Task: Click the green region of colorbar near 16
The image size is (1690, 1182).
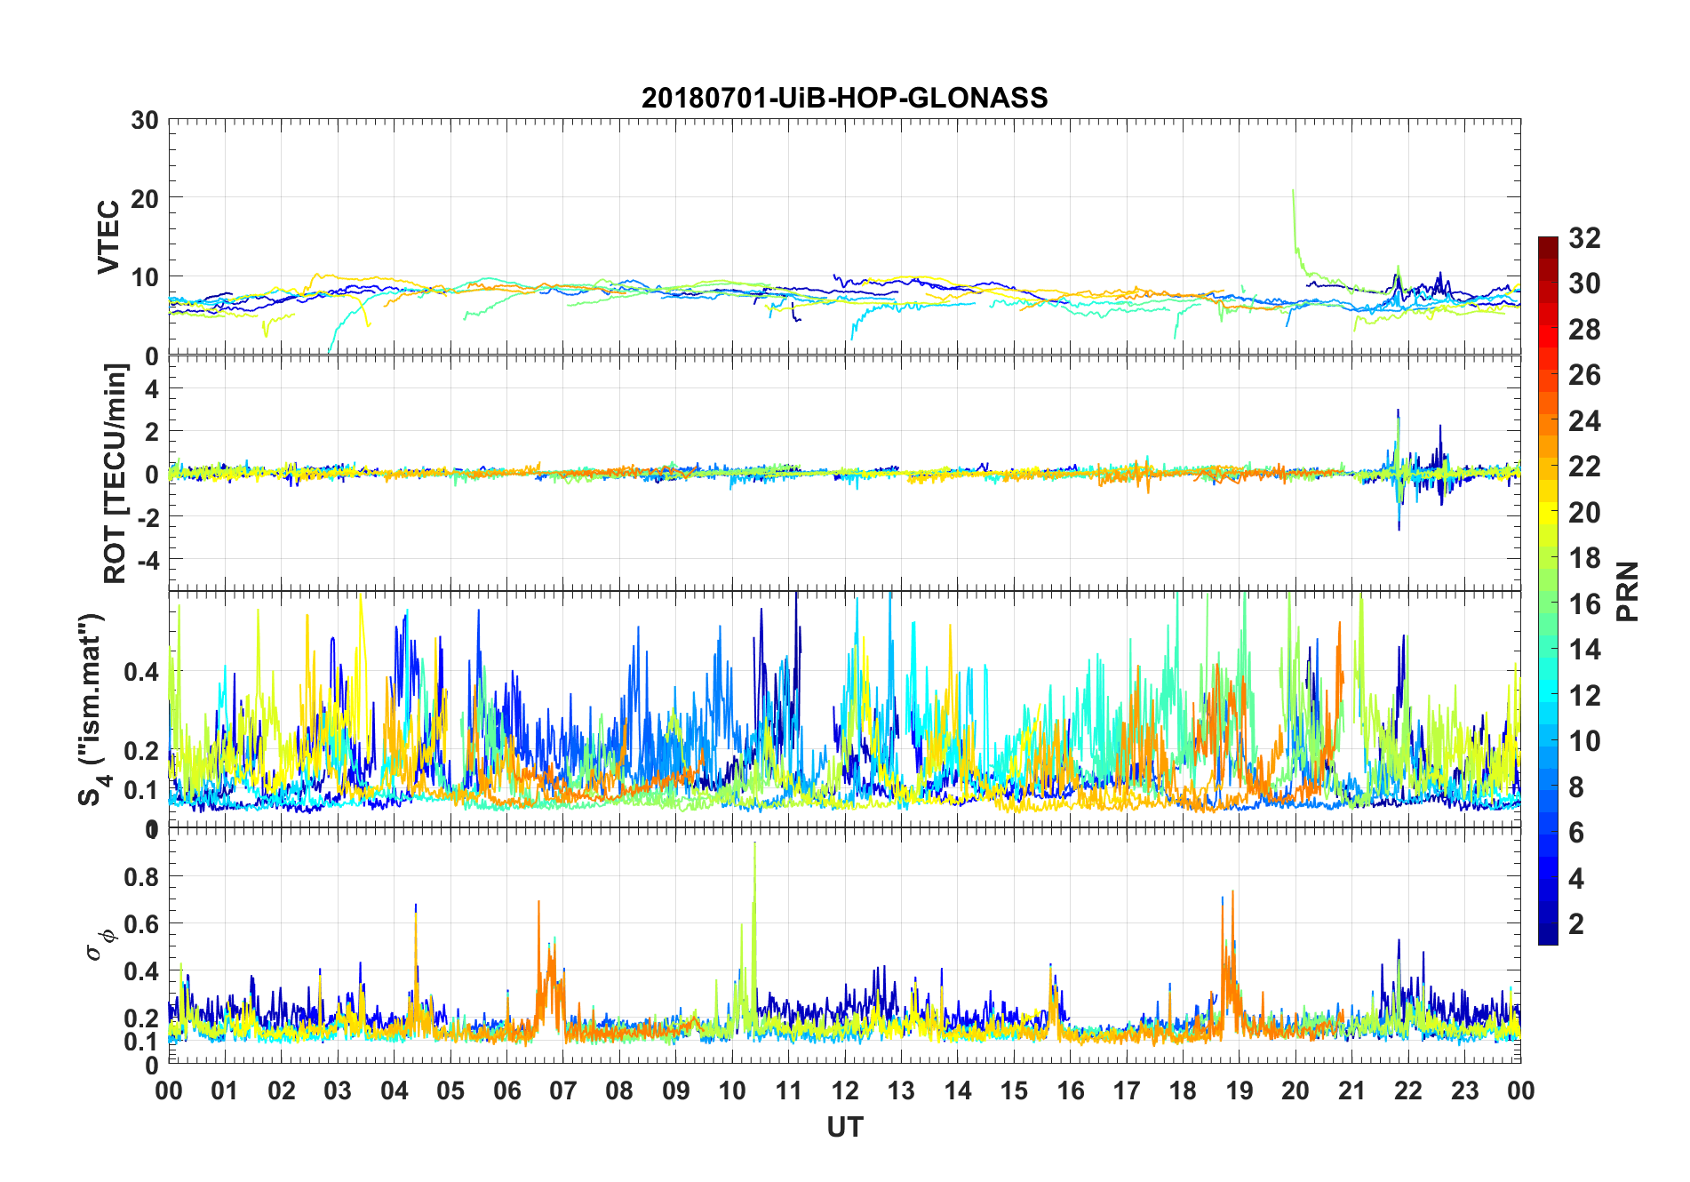Action: (1548, 603)
